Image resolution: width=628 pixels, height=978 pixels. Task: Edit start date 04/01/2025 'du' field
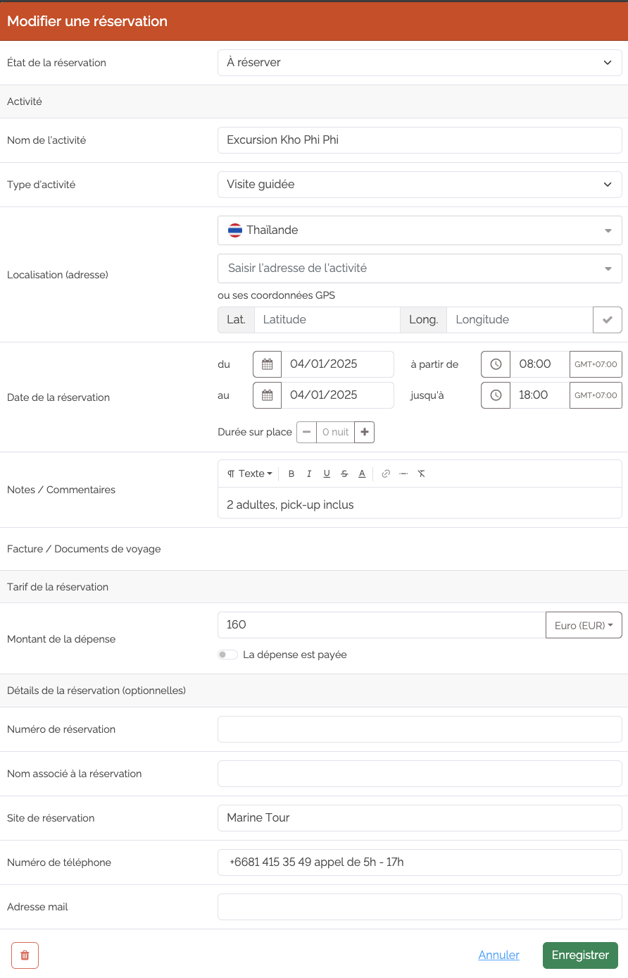tap(338, 364)
